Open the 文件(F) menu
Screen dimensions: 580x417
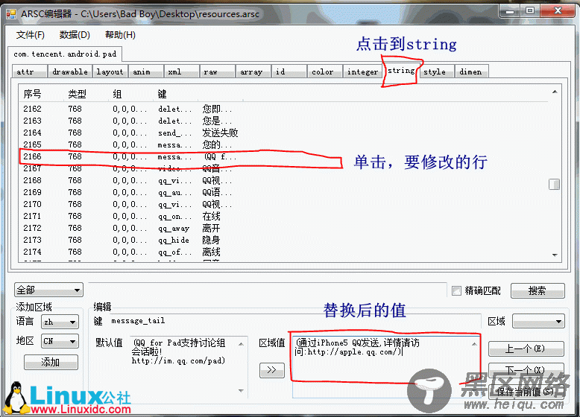point(31,35)
